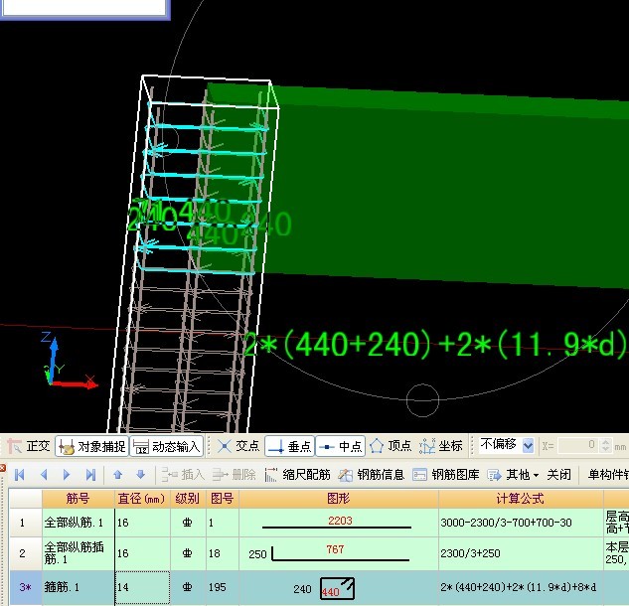This screenshot has height=606, width=629.
Task: Select the 全部纵筋插筋.1 name cell
Action: tap(78, 553)
